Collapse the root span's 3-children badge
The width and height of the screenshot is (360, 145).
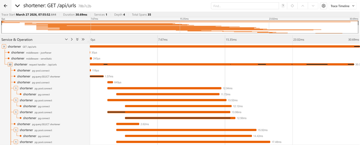[4, 47]
